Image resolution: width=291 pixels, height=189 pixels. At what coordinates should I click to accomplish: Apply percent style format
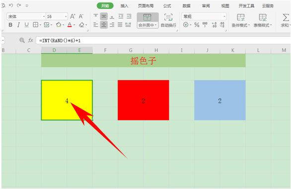tap(197, 25)
